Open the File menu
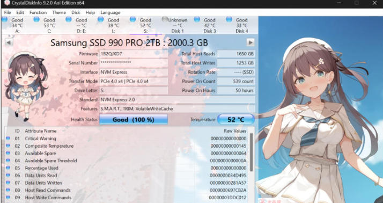This screenshot has width=383, height=203. coord(8,12)
